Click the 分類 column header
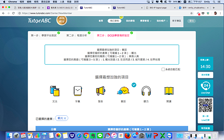The image size is (224, 140). 53,129
